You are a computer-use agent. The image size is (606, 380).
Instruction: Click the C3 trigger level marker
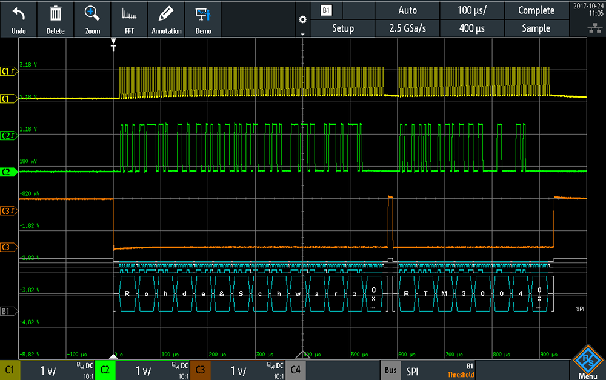pos(8,211)
